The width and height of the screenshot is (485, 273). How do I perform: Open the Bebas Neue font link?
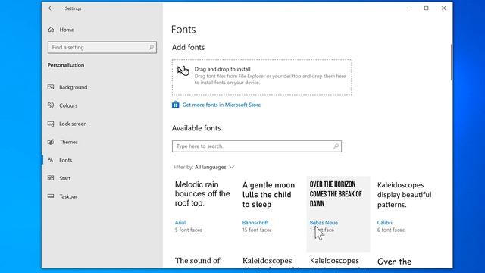click(324, 222)
